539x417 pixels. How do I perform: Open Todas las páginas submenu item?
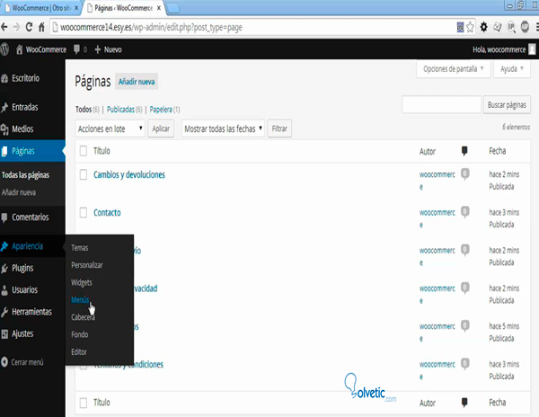click(25, 175)
